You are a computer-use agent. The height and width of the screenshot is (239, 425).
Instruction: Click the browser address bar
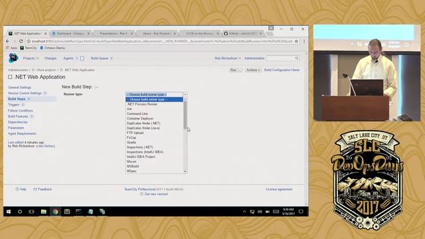[x=162, y=41]
